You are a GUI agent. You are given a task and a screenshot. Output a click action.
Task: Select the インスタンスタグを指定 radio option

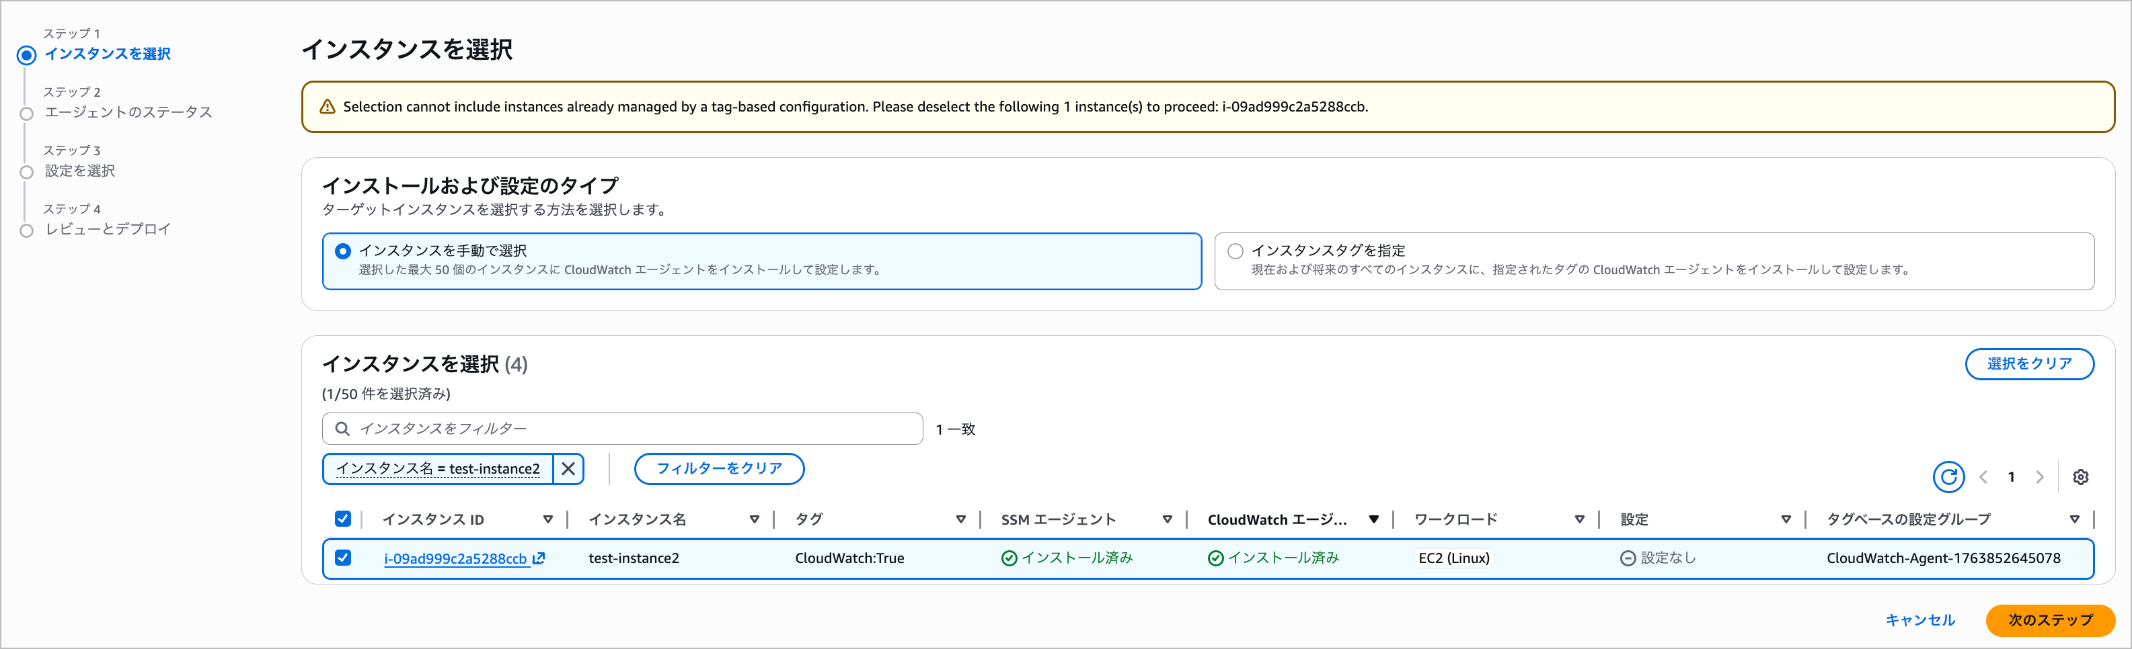point(1235,251)
